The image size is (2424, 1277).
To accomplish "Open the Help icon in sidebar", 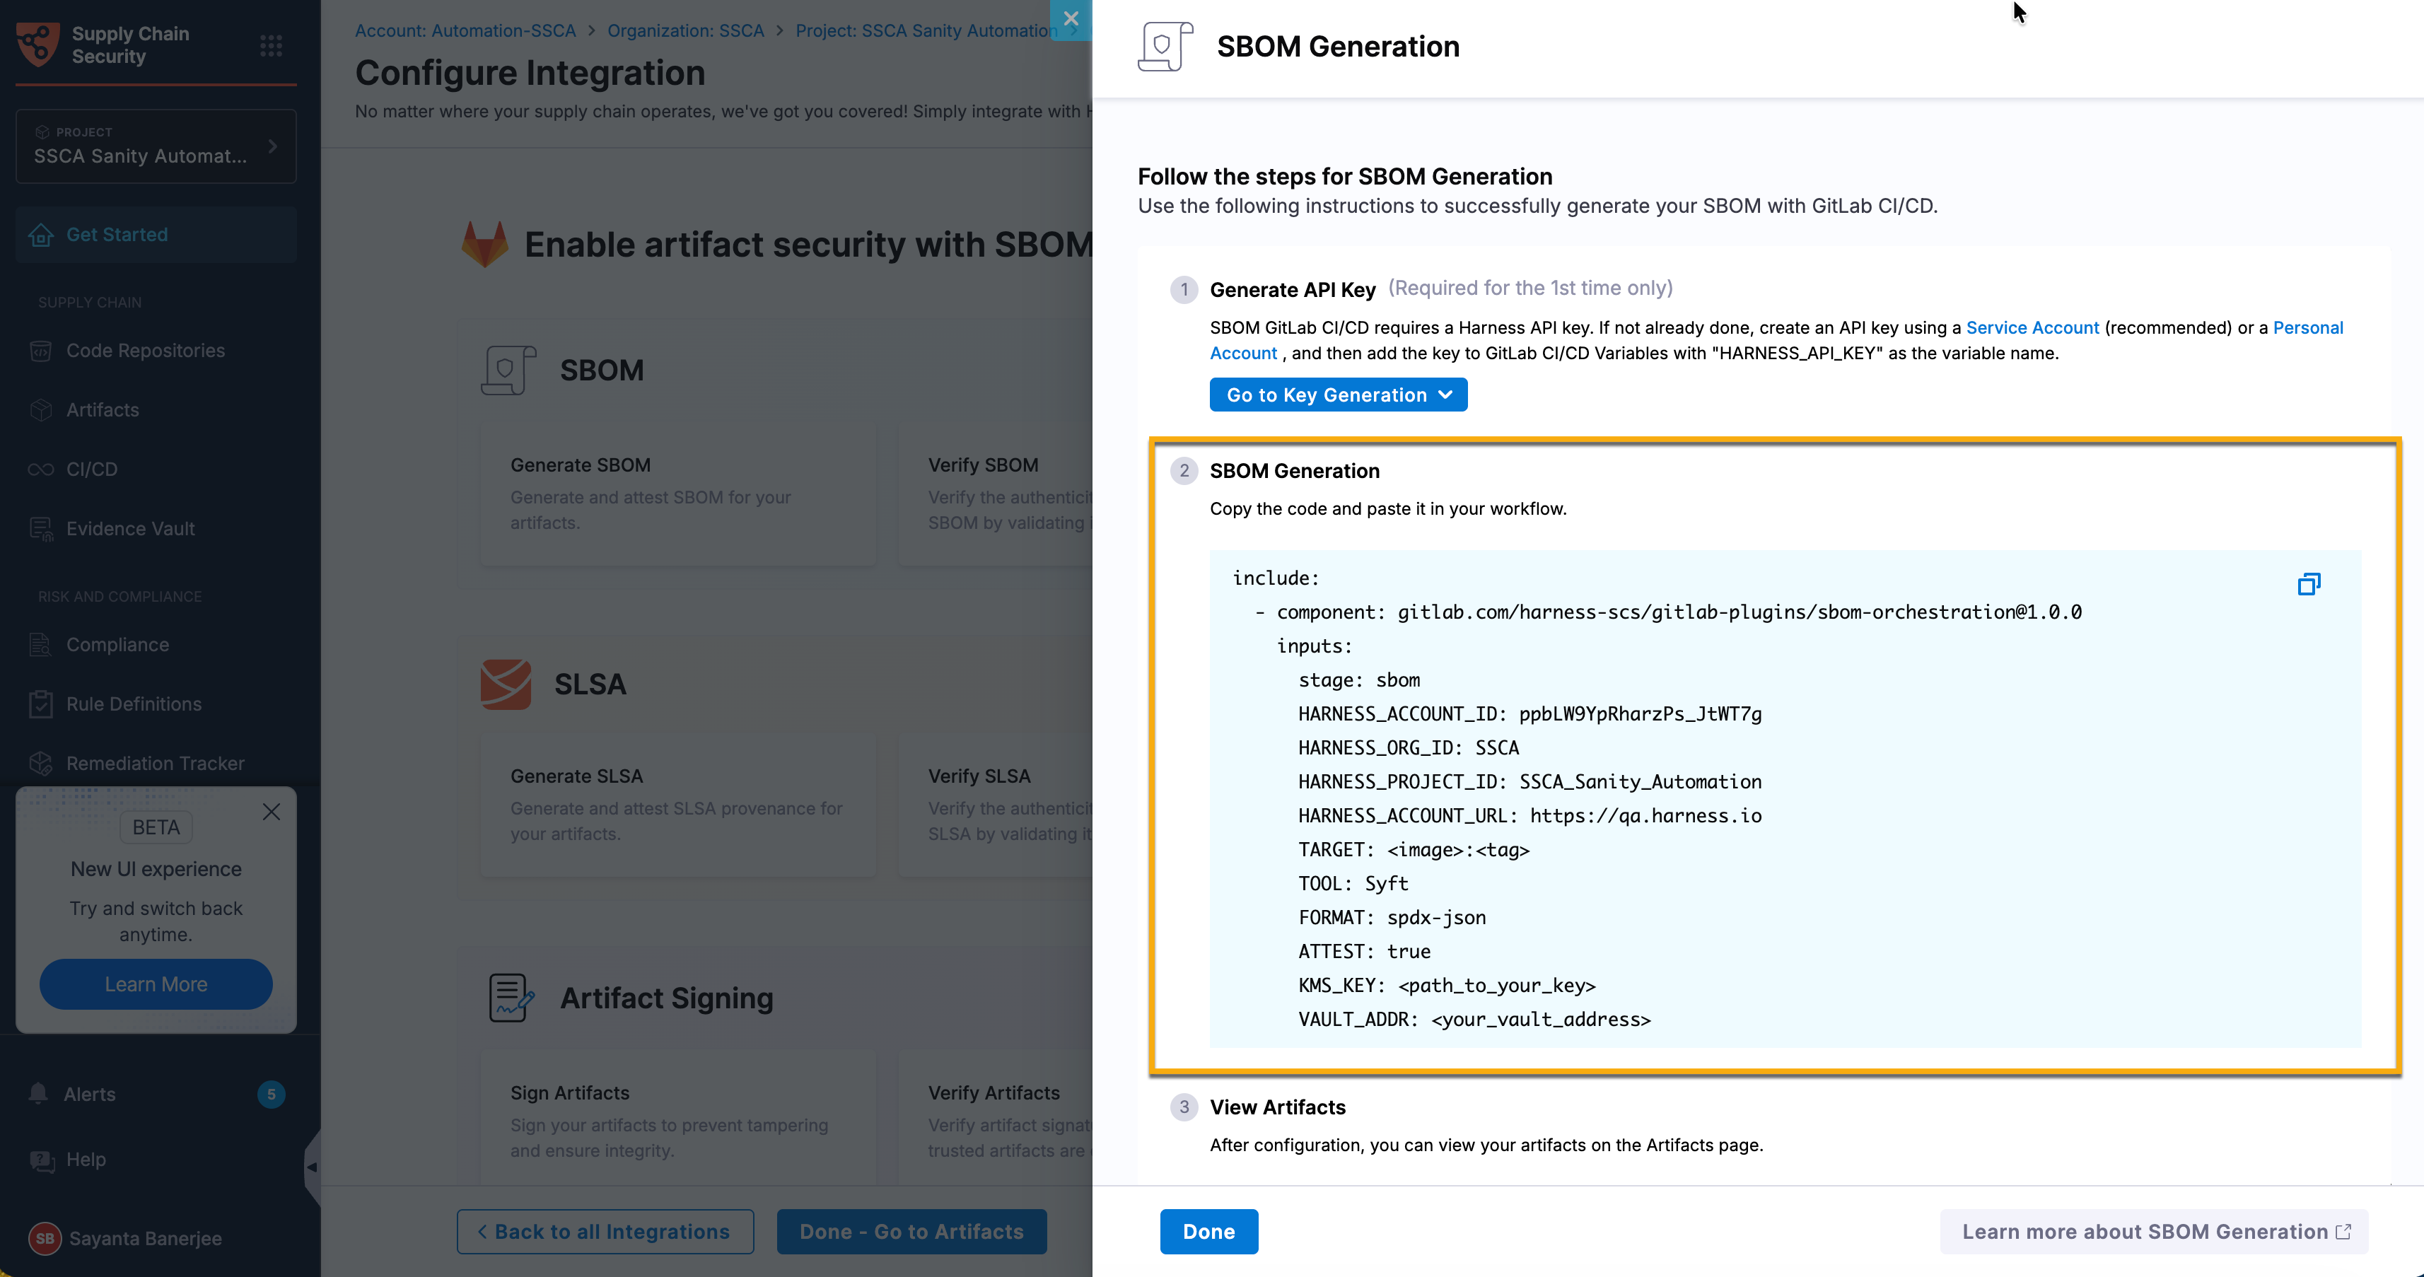I will tap(42, 1160).
